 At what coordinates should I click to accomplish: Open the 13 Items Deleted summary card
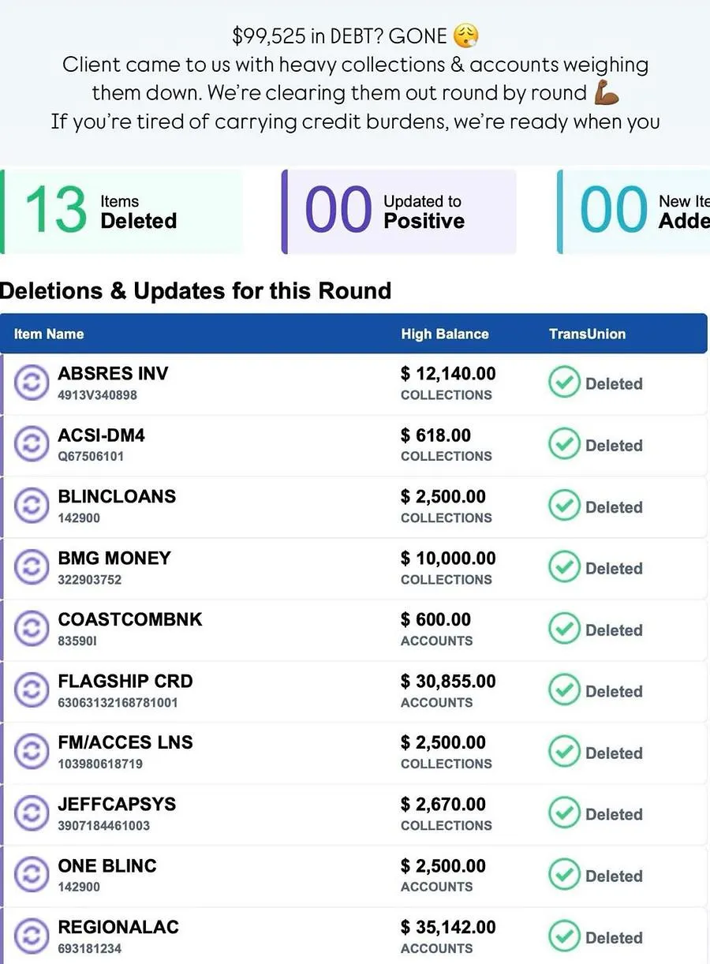point(121,211)
